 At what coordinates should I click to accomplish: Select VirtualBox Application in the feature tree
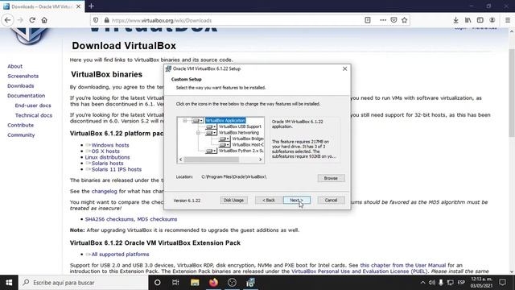(x=225, y=121)
